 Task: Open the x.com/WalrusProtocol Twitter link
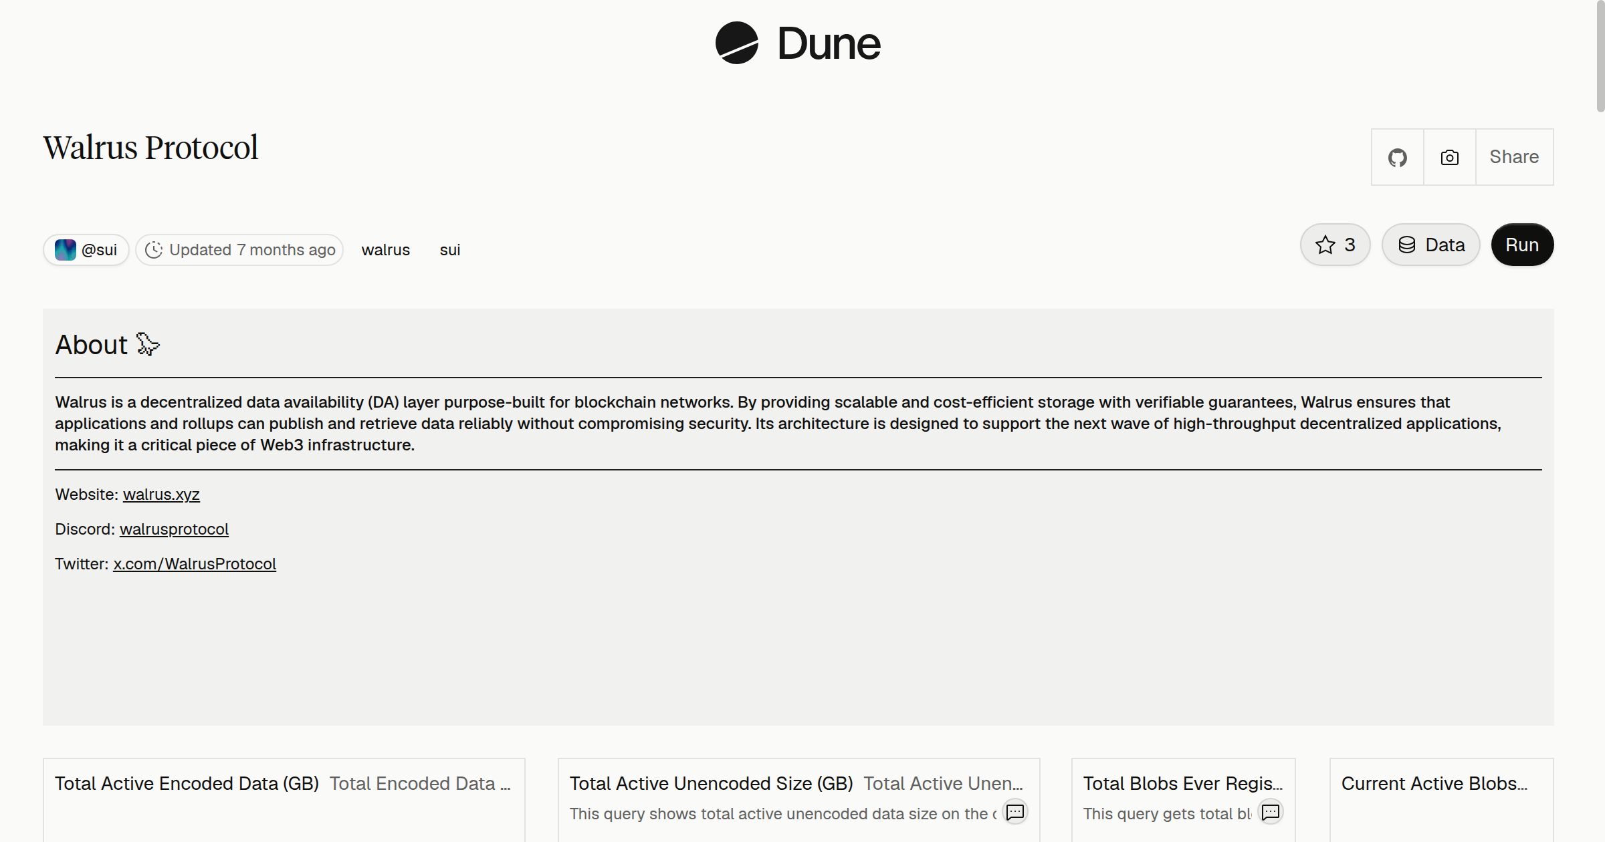click(195, 564)
